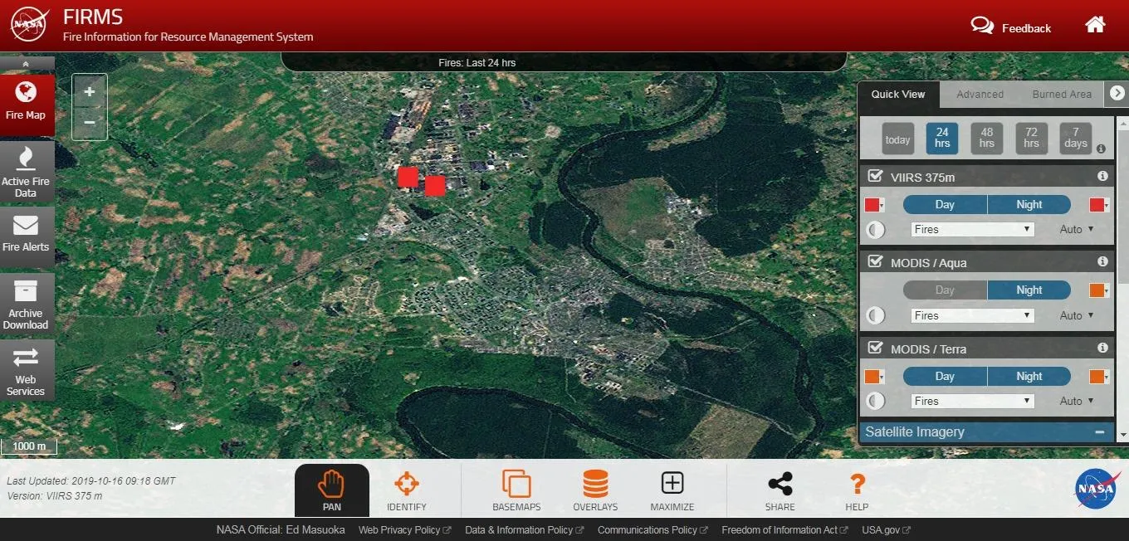Image resolution: width=1129 pixels, height=541 pixels.
Task: Click the Share icon
Action: click(780, 490)
